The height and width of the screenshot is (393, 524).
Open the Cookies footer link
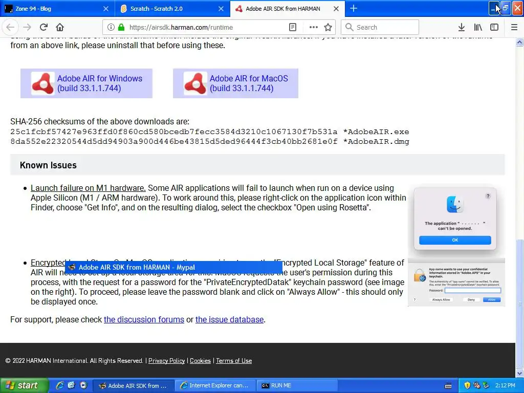(200, 361)
